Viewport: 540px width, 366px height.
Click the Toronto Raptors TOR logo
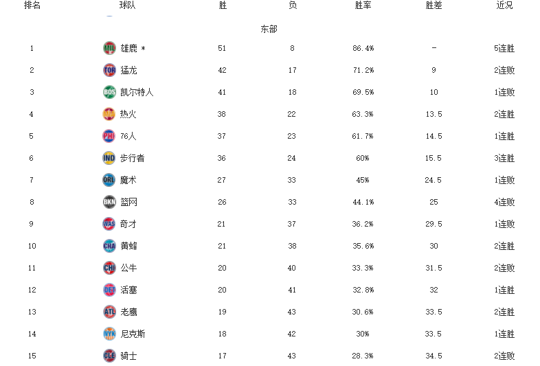pos(109,70)
